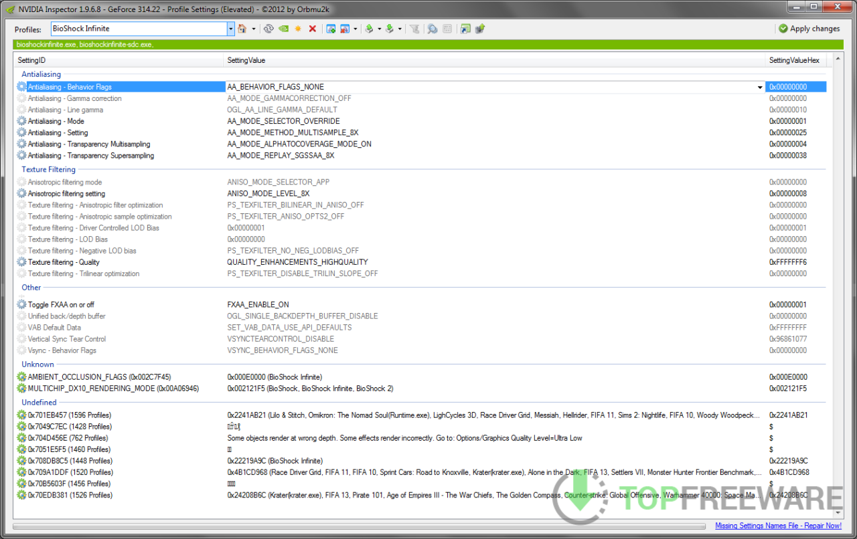The height and width of the screenshot is (539, 857).
Task: Select the 0x708DB8C5 (1448 Profiles) row
Action: [420, 461]
